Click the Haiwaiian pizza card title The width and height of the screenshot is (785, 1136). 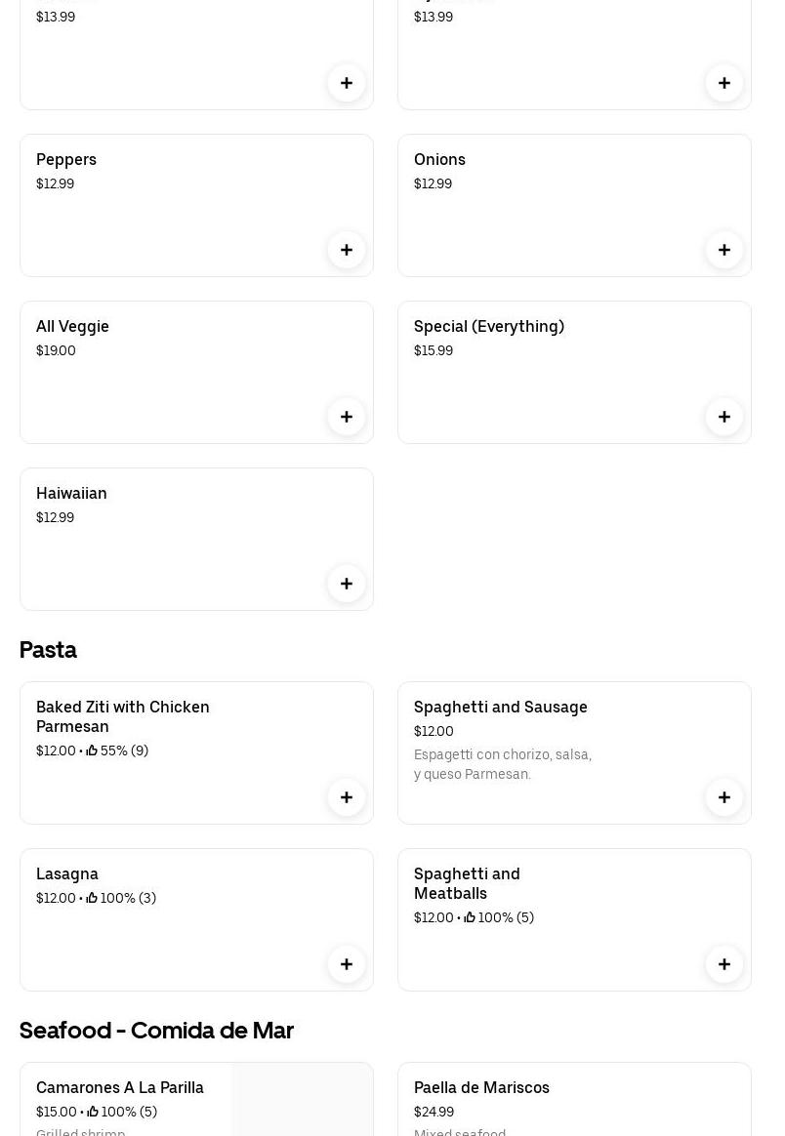pyautogui.click(x=71, y=494)
